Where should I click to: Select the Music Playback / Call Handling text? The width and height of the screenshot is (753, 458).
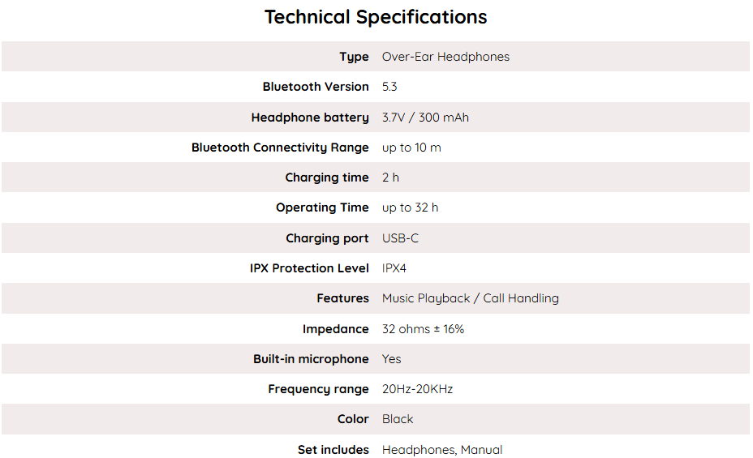(470, 298)
